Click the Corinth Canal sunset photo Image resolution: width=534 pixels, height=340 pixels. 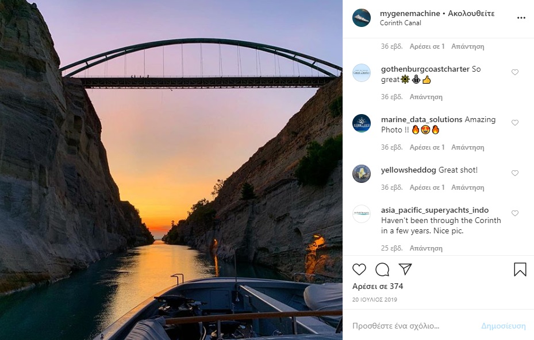coord(171,170)
